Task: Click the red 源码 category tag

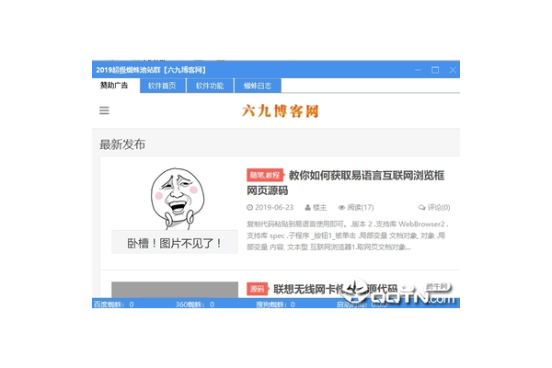Action: (x=257, y=289)
